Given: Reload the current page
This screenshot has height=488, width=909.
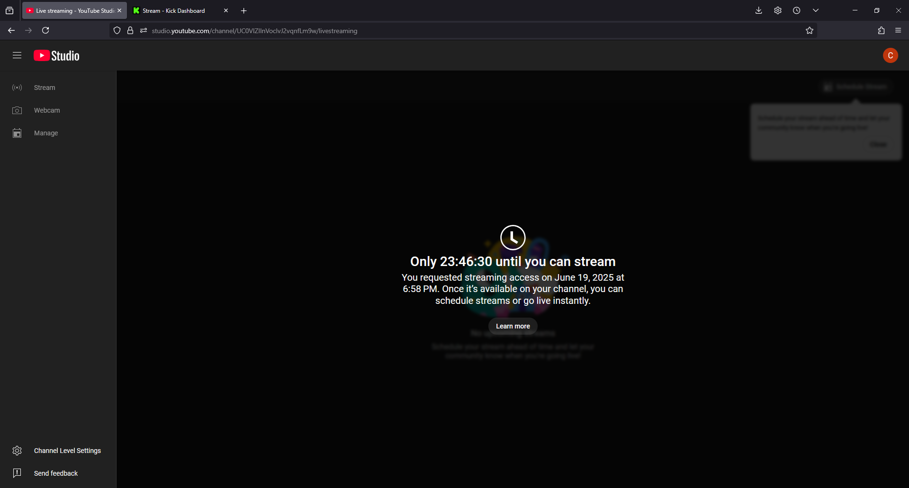Looking at the screenshot, I should point(45,30).
